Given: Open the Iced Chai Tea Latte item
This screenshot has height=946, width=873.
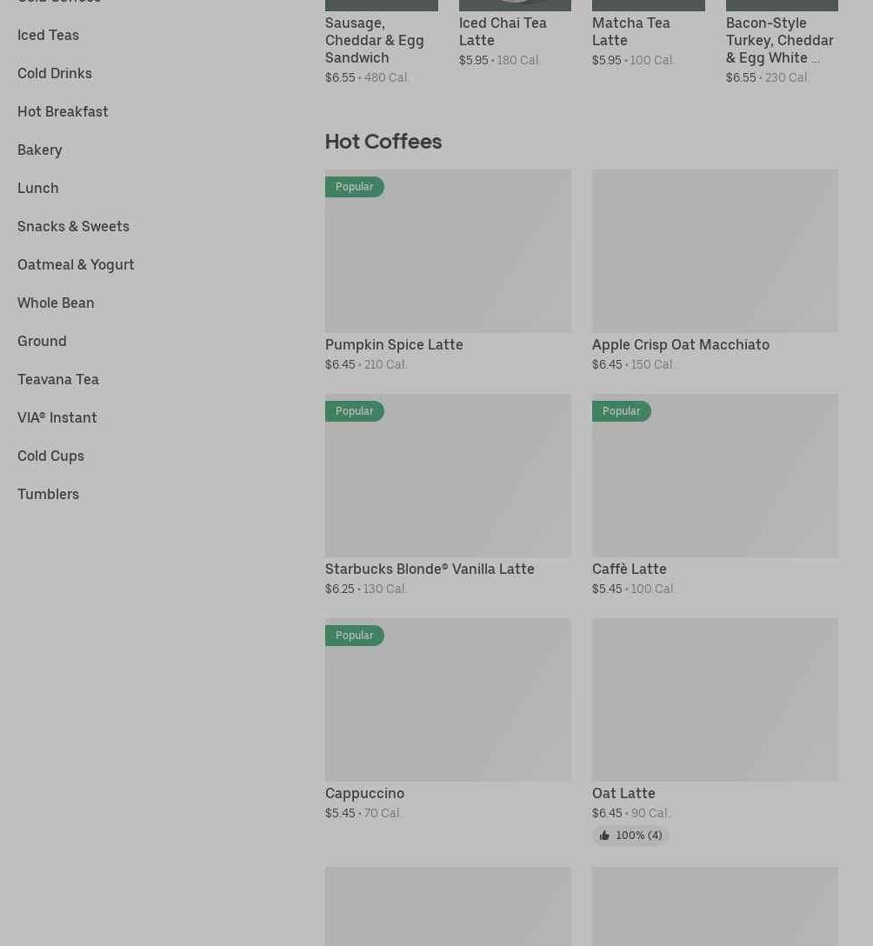Looking at the screenshot, I should [x=503, y=31].
